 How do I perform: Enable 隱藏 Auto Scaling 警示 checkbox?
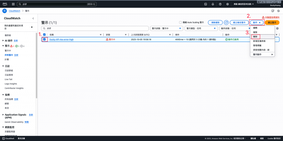[180, 23]
